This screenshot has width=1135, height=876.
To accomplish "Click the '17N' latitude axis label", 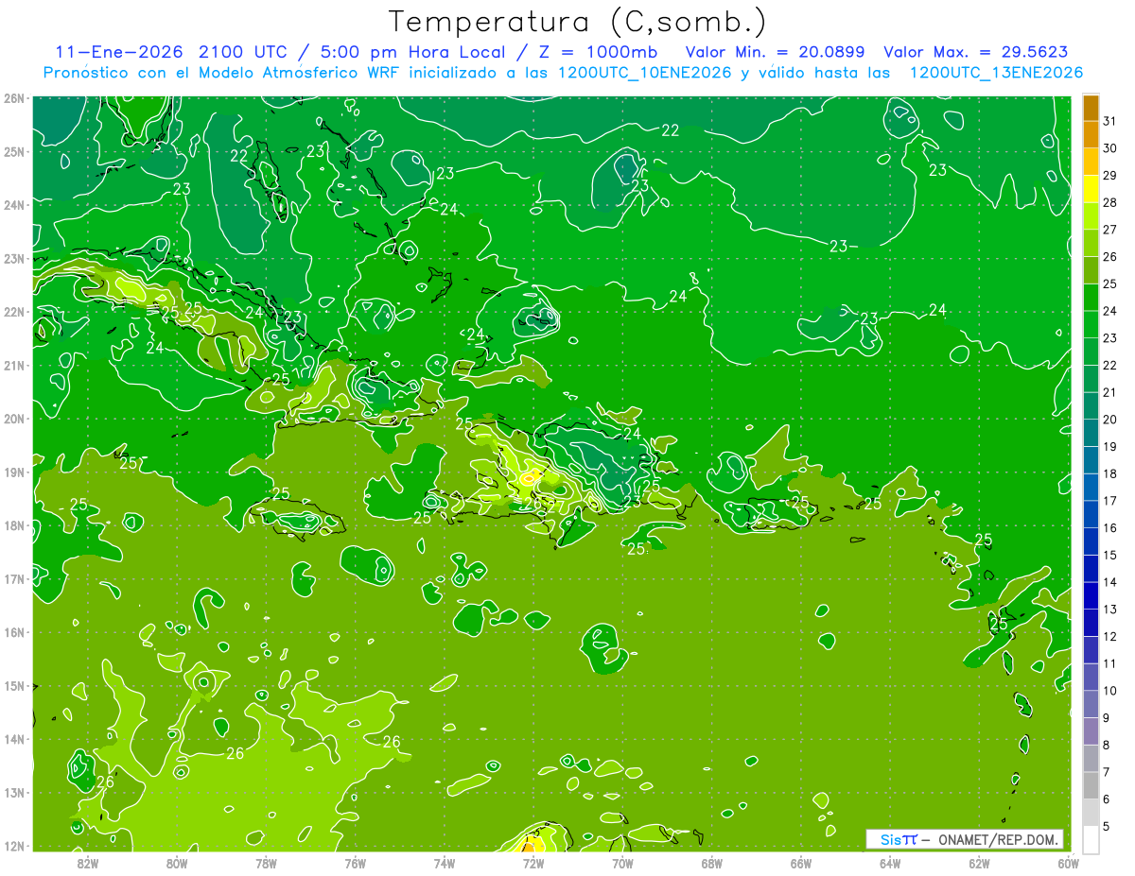I will point(14,578).
